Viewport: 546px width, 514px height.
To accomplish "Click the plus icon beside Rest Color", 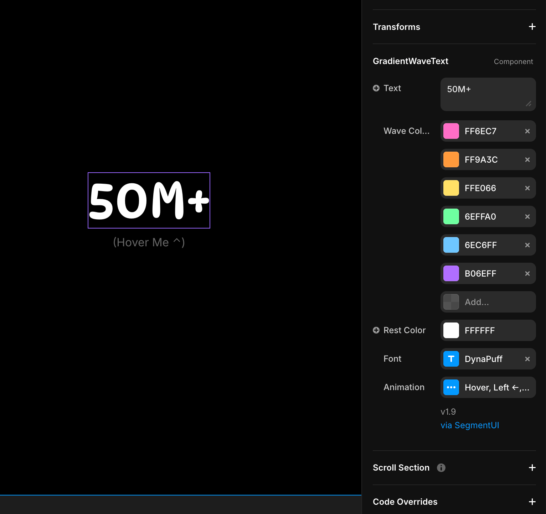I will (376, 330).
